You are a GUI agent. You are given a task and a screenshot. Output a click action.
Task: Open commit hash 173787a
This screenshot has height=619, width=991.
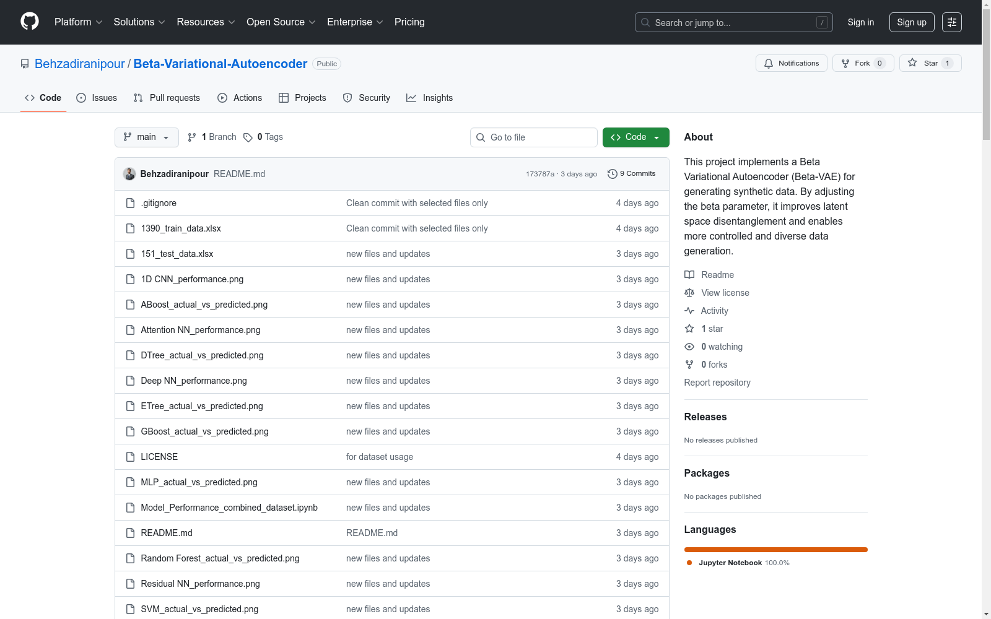pyautogui.click(x=540, y=174)
